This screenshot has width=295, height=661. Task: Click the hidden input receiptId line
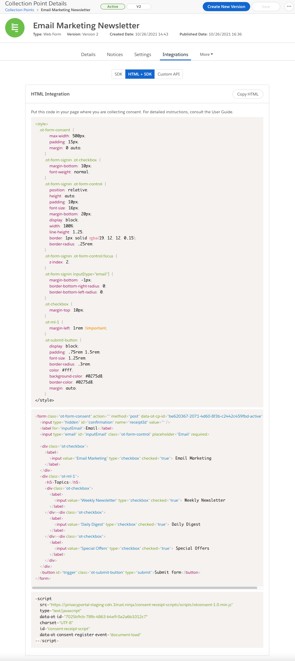pos(105,422)
